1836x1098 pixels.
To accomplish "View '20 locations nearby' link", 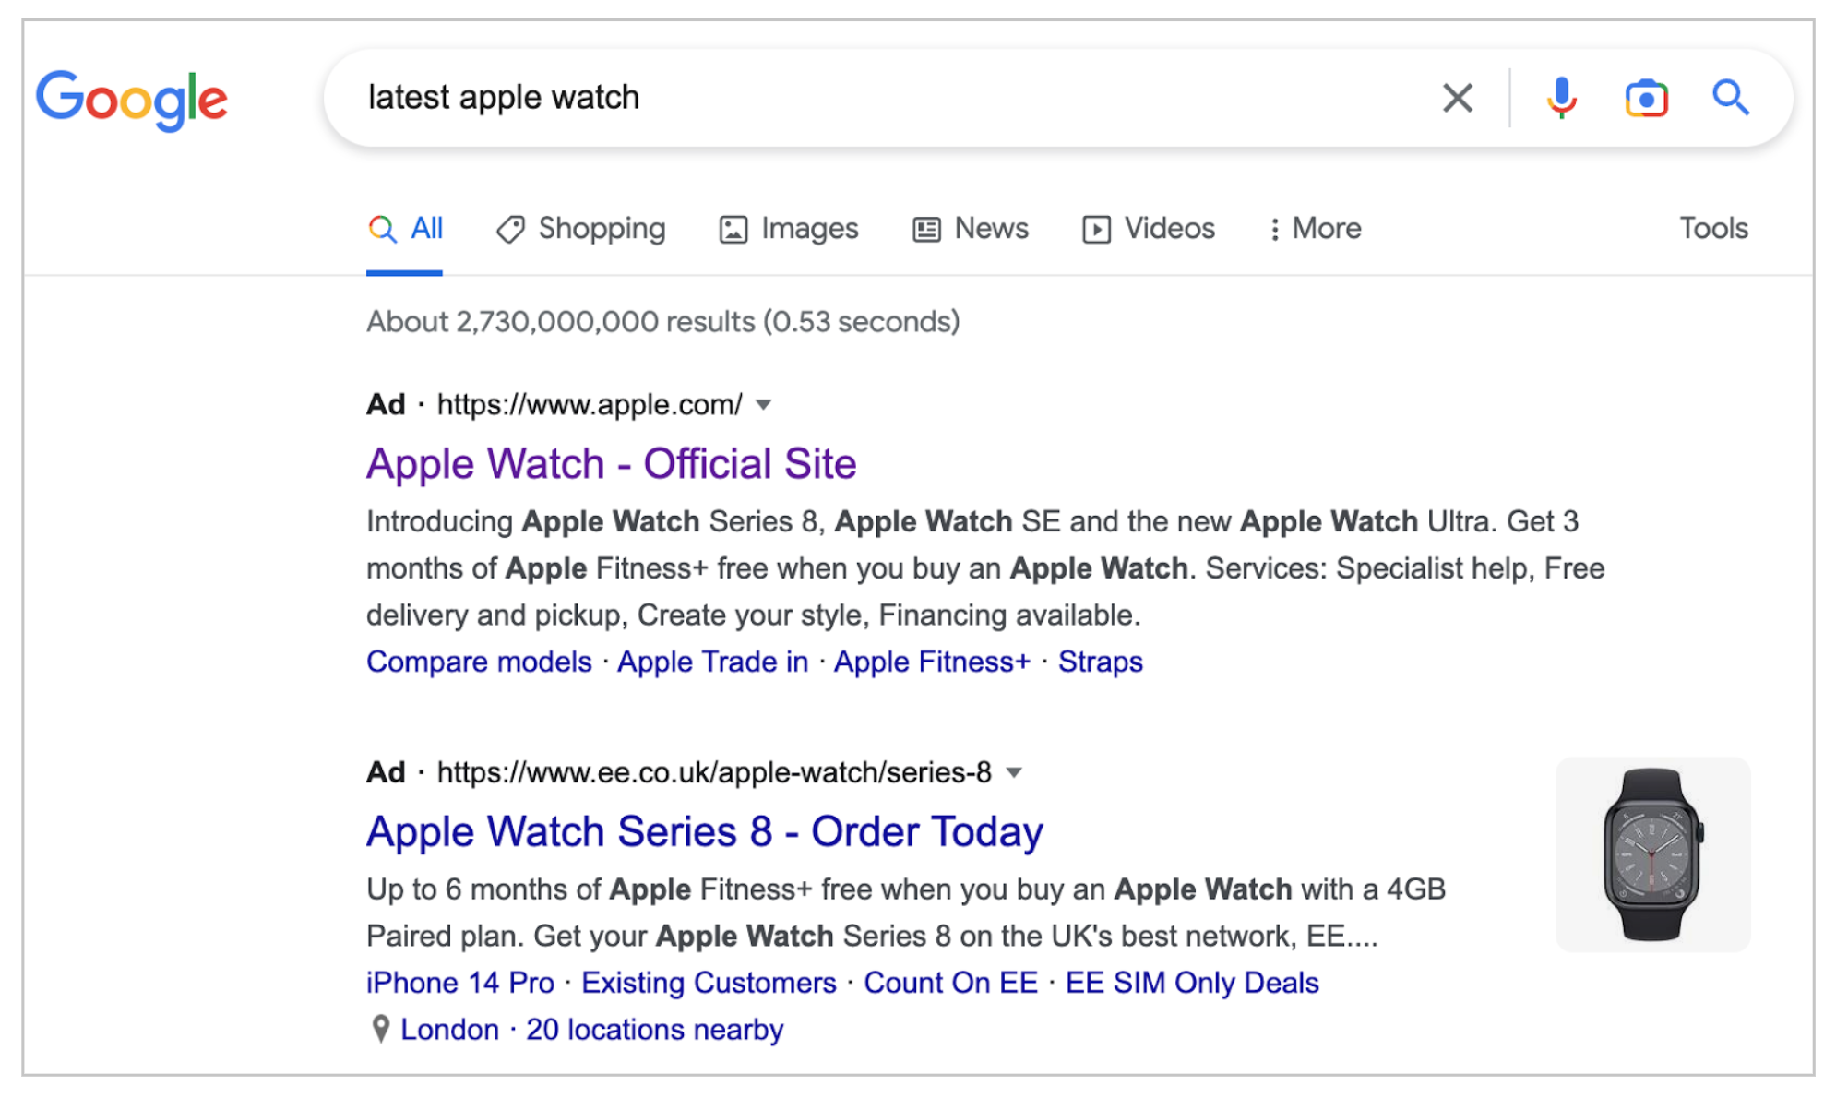I will (x=655, y=1030).
